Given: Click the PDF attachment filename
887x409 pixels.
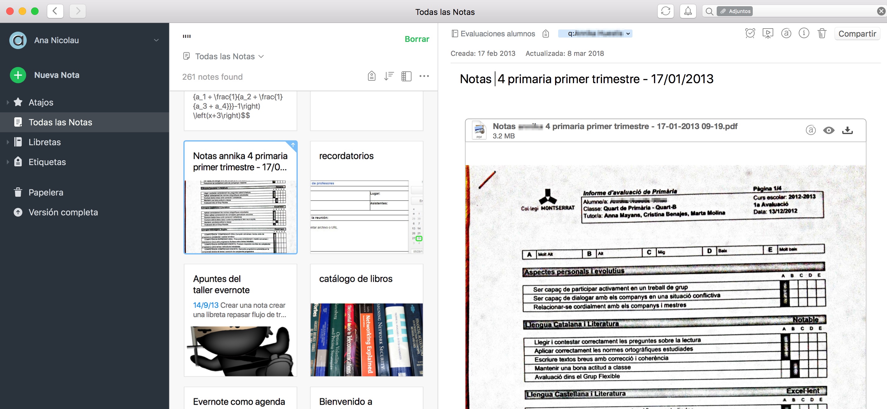Looking at the screenshot, I should coord(615,126).
